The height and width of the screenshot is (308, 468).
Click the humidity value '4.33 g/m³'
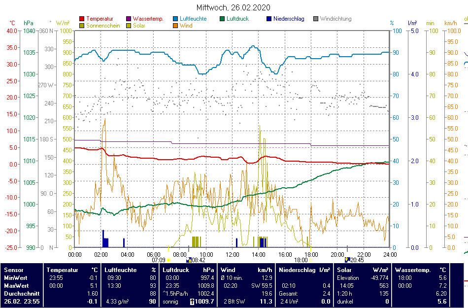(x=117, y=302)
